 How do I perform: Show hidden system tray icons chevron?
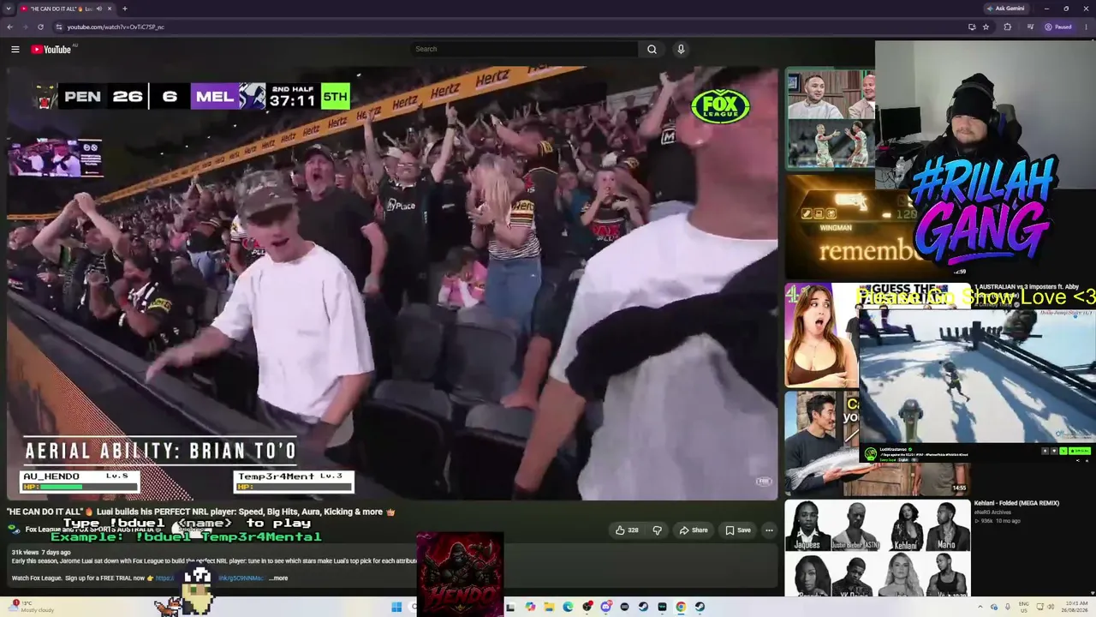tap(981, 607)
